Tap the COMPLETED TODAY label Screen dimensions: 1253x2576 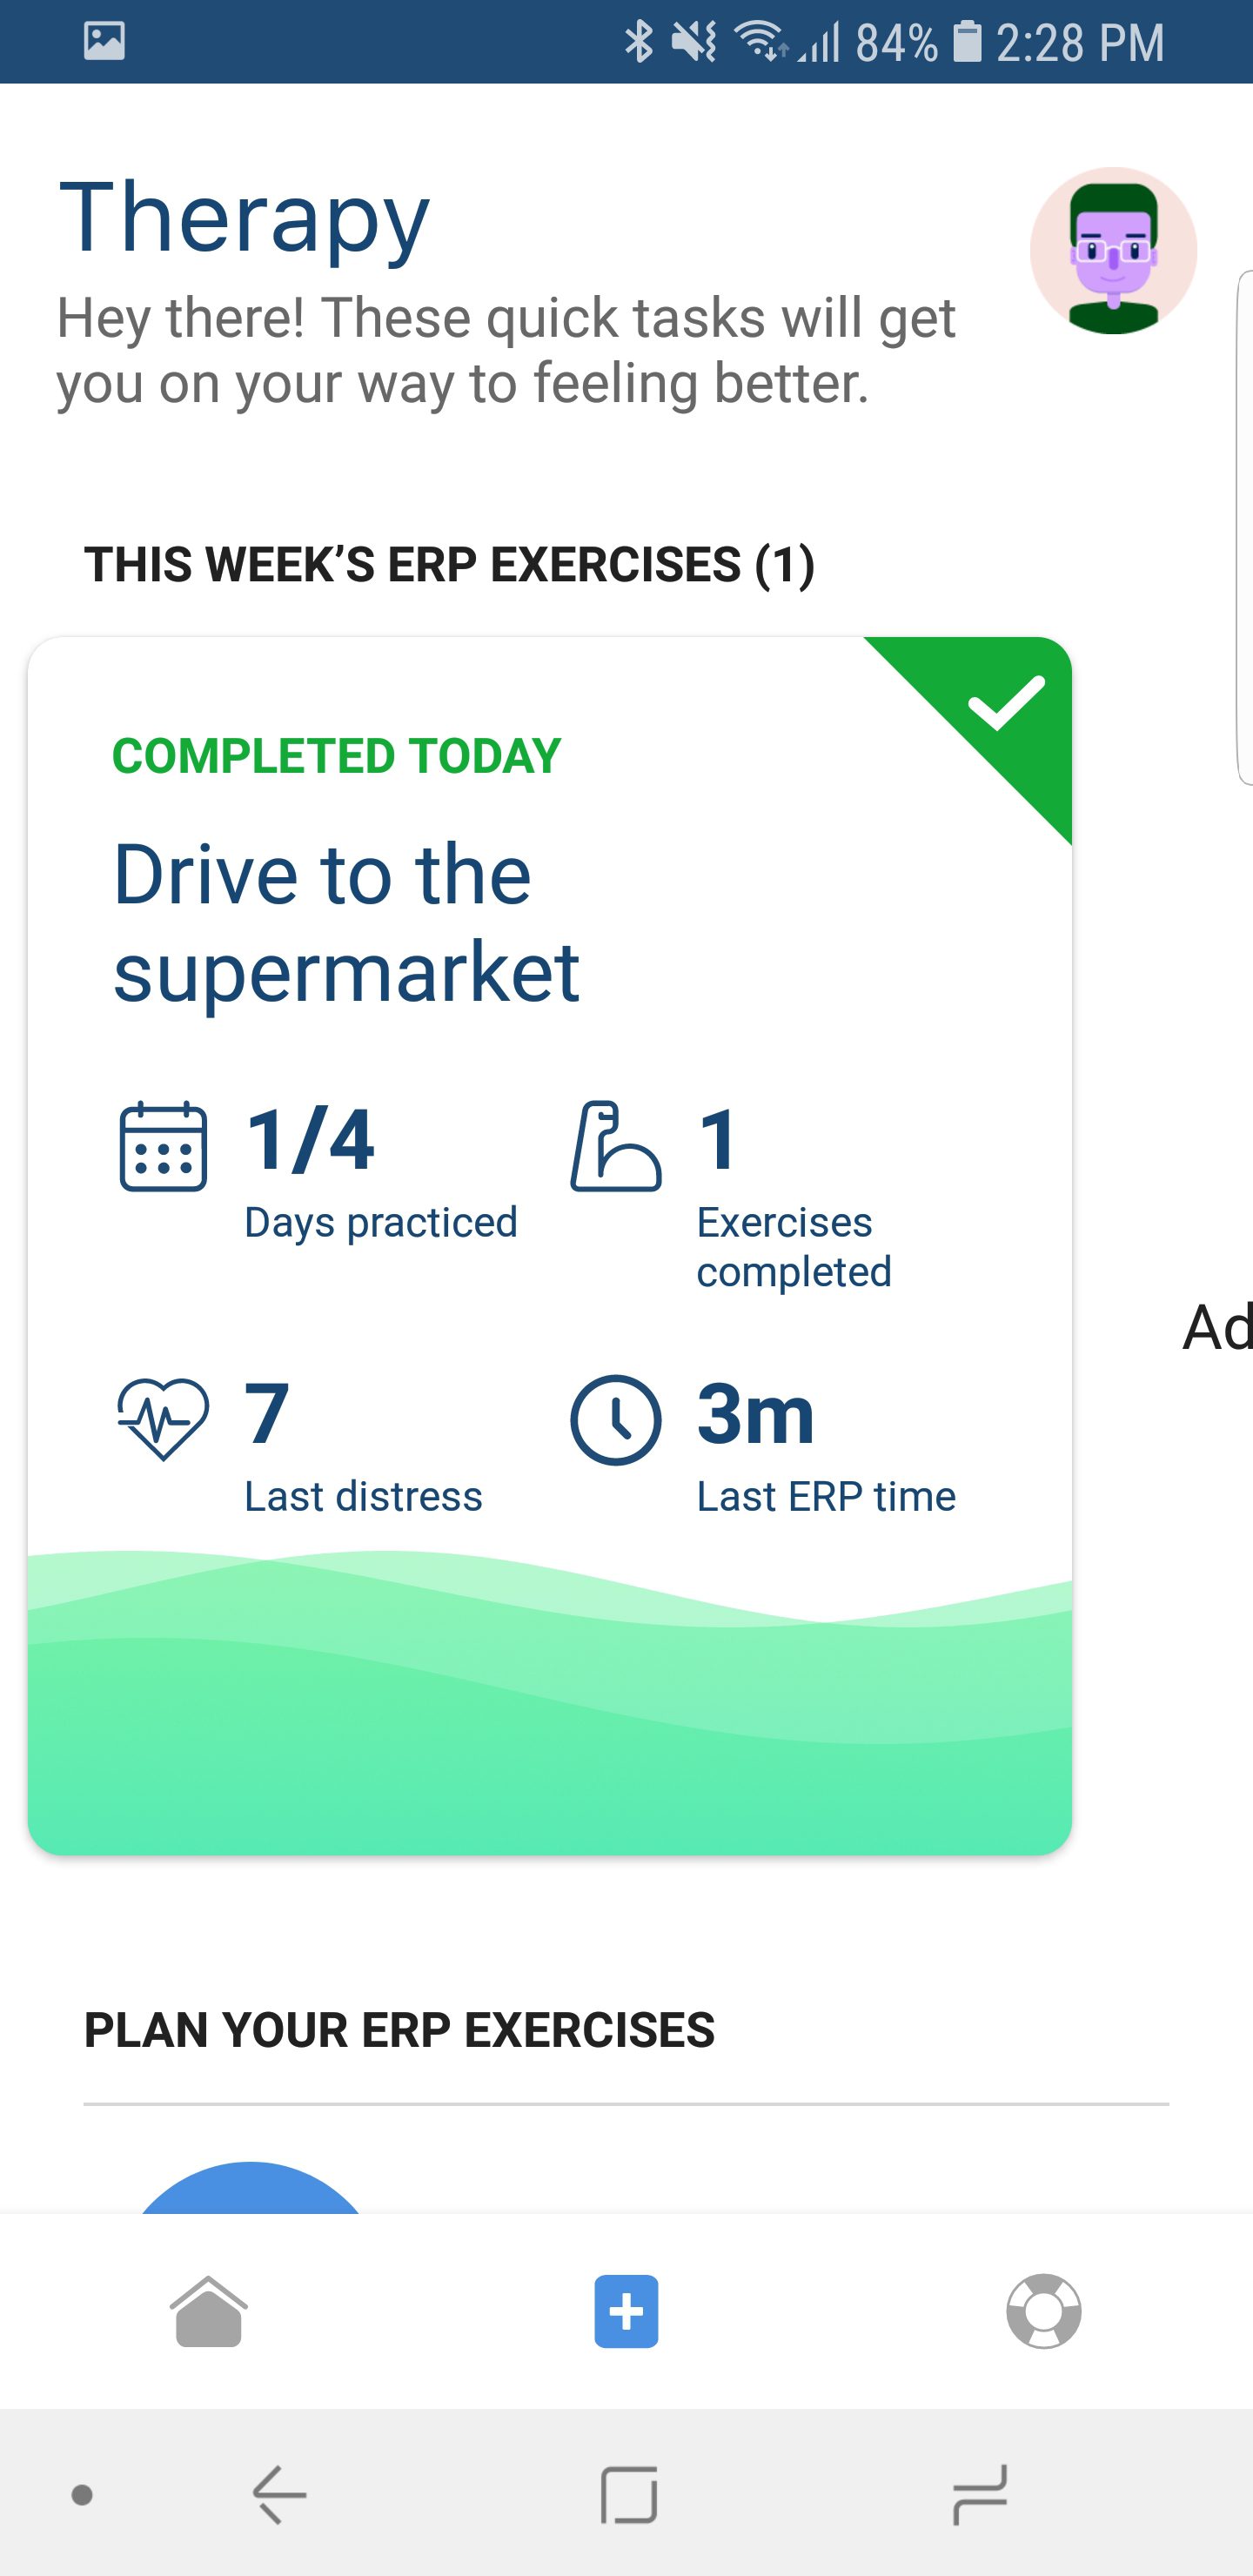click(x=336, y=755)
